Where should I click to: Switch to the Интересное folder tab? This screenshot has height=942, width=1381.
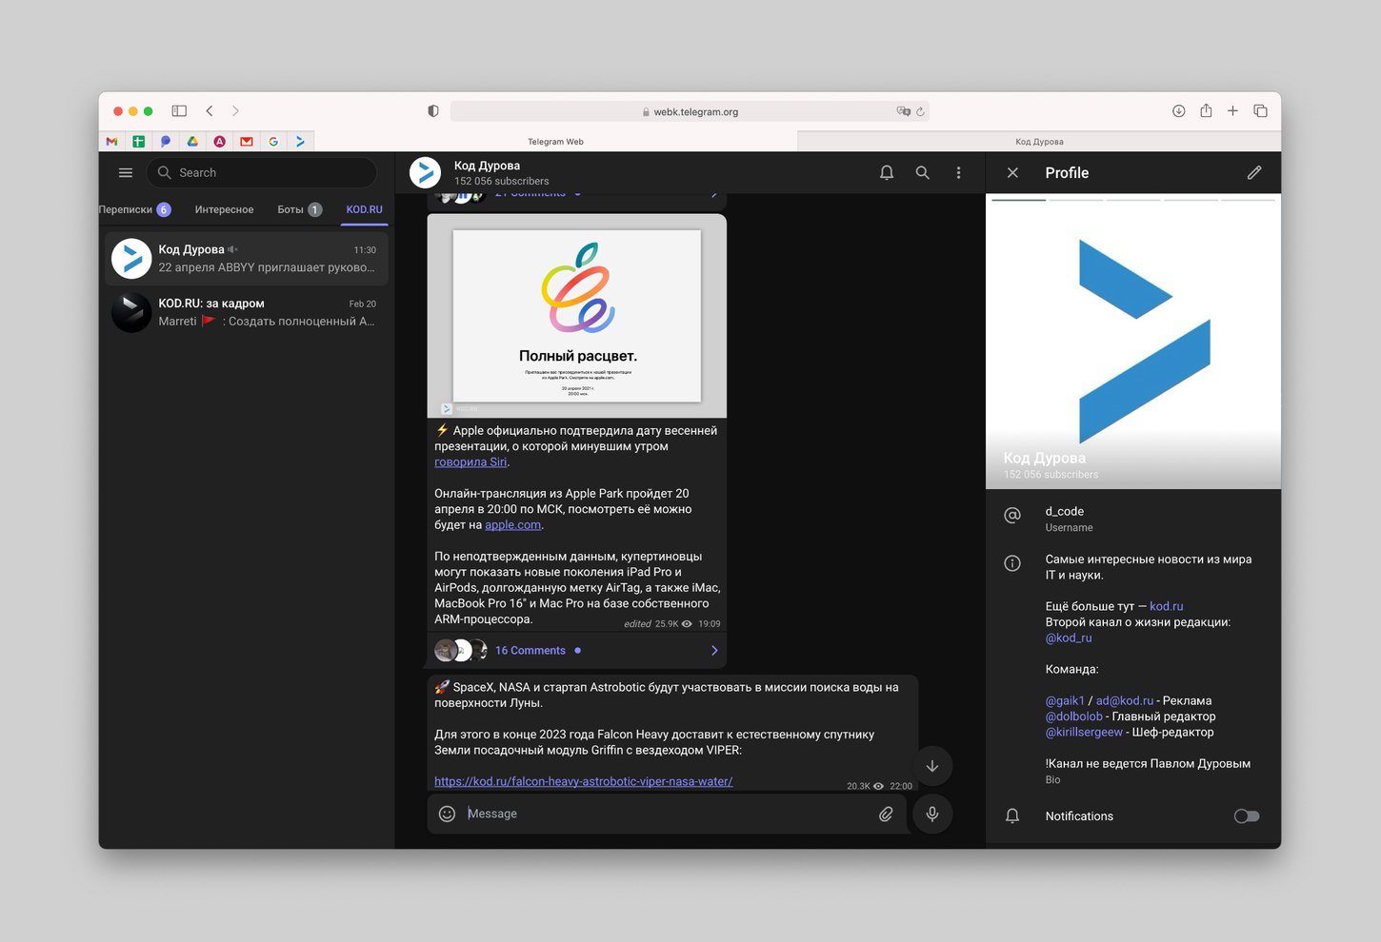pos(224,209)
